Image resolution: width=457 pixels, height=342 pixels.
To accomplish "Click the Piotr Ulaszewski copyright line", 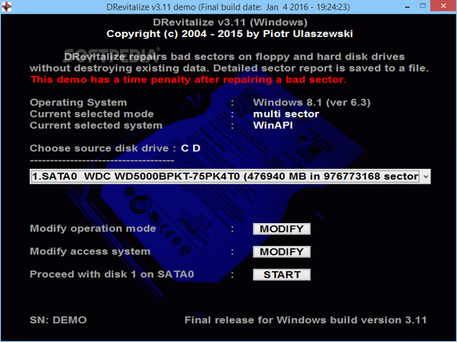I will 229,34.
